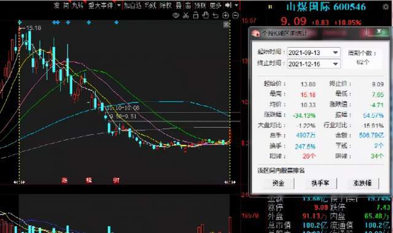Click the 资金 ranking button
393x233 pixels.
(x=278, y=183)
